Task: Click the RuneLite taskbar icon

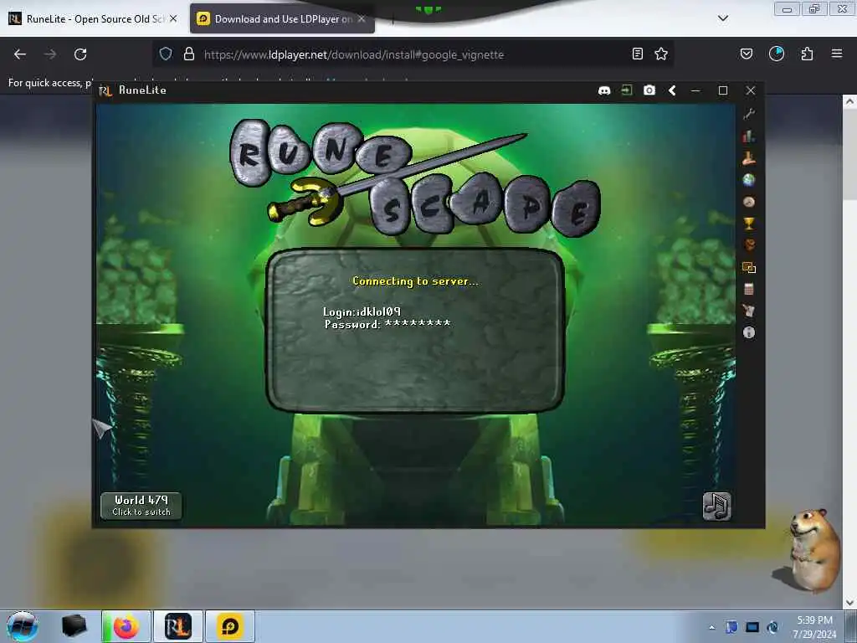Action: 178,626
